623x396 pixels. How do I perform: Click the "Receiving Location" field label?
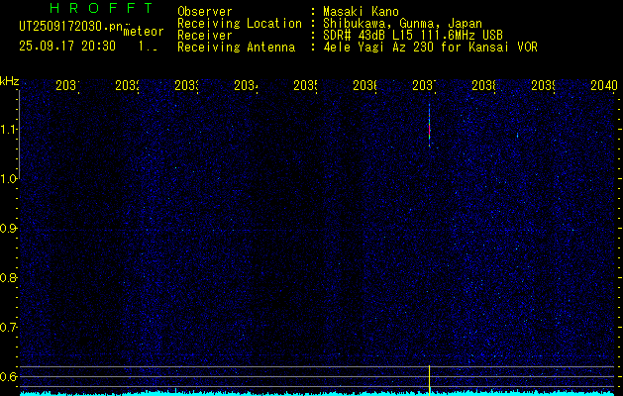tap(240, 24)
